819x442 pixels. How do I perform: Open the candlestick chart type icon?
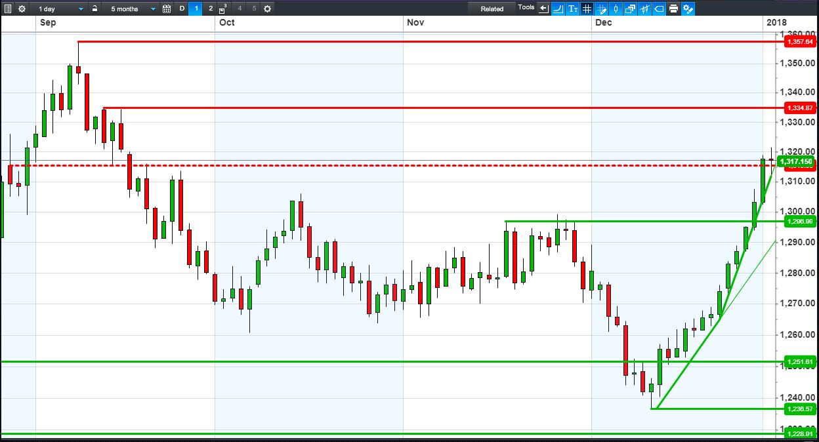[616, 9]
